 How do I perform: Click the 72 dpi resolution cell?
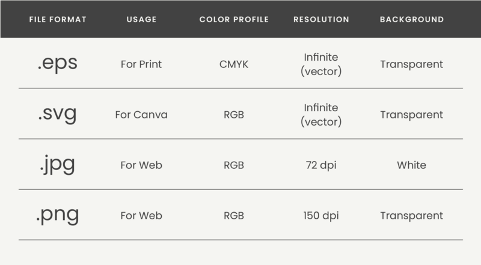click(x=321, y=165)
